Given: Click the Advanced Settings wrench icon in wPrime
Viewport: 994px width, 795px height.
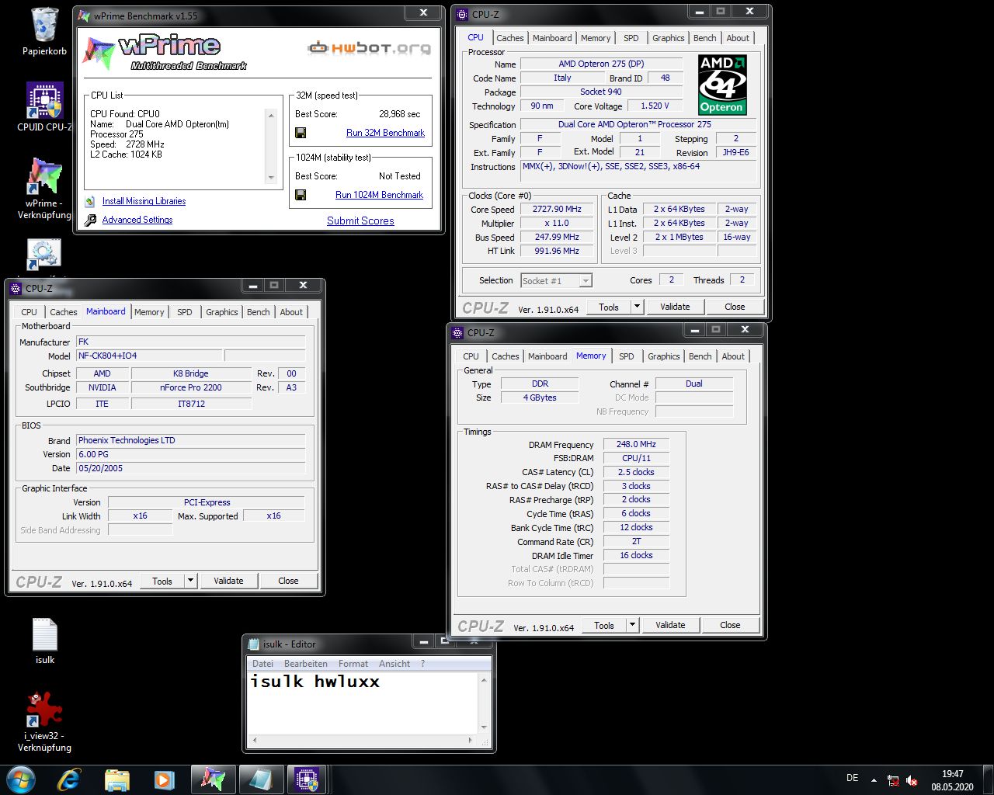Looking at the screenshot, I should (91, 220).
